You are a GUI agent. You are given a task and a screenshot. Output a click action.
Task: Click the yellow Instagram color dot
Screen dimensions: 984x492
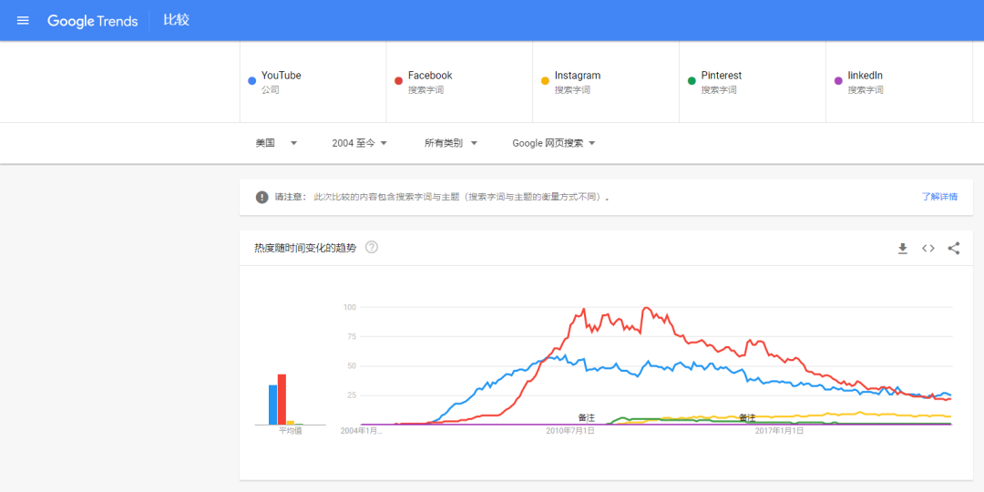(x=545, y=81)
